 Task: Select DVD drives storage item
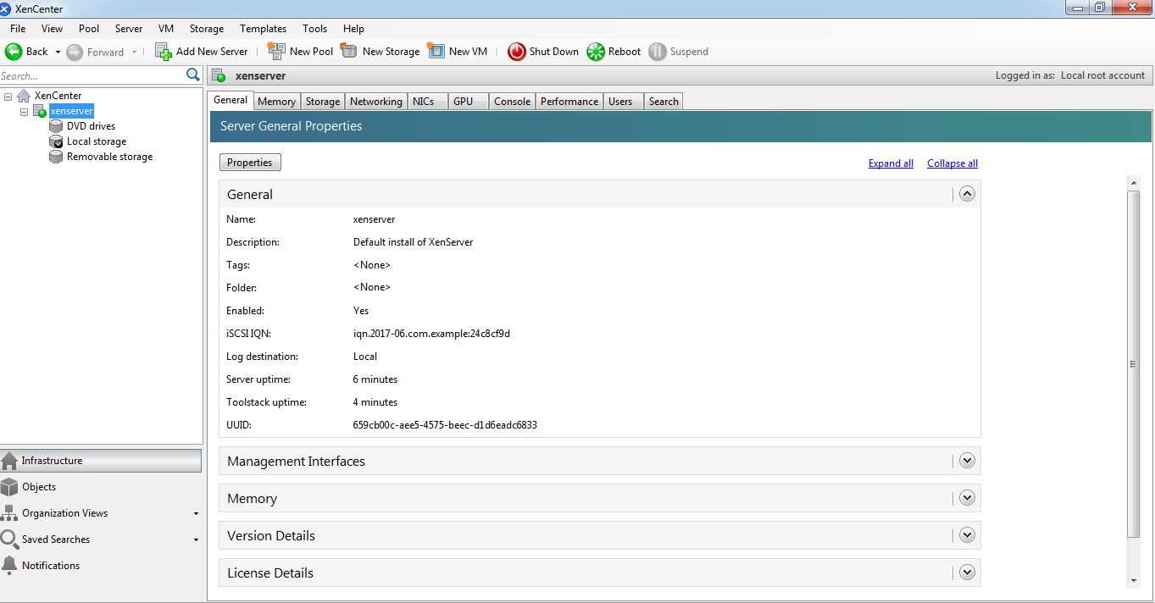[x=91, y=126]
